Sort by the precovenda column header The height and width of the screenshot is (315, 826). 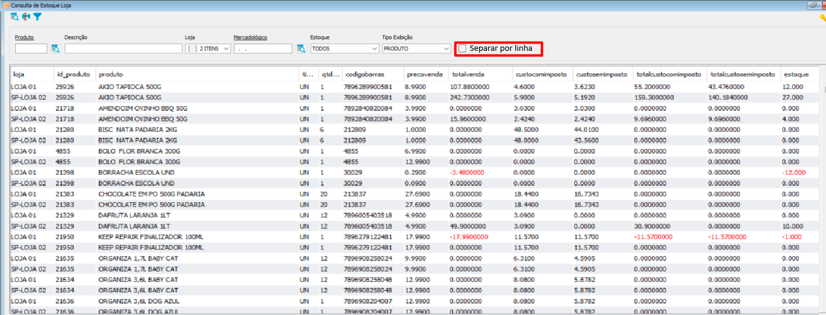(424, 74)
